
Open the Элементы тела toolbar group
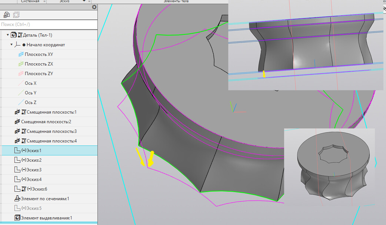click(x=176, y=1)
